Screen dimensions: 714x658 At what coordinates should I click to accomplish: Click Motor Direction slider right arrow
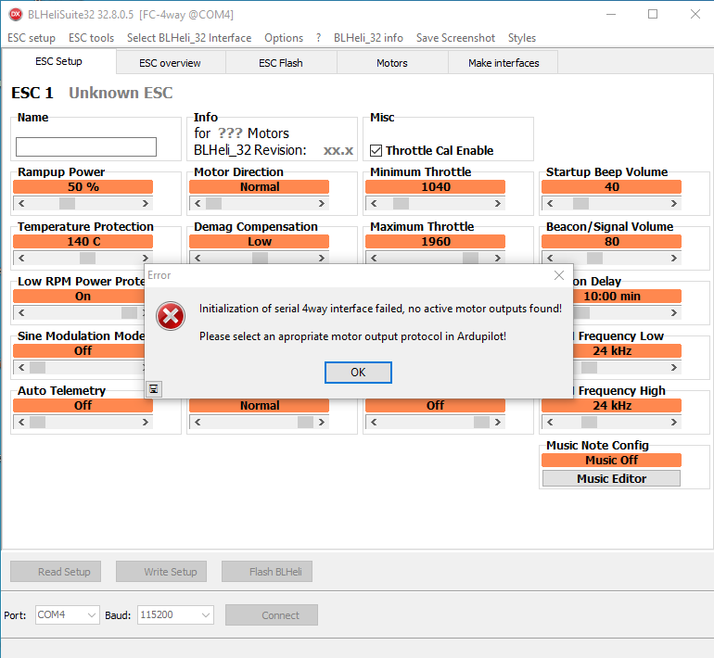coord(322,203)
